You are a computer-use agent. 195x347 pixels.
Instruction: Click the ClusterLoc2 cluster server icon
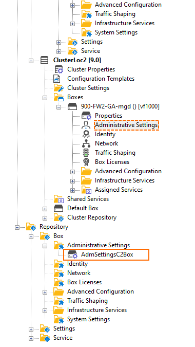tap(45, 60)
